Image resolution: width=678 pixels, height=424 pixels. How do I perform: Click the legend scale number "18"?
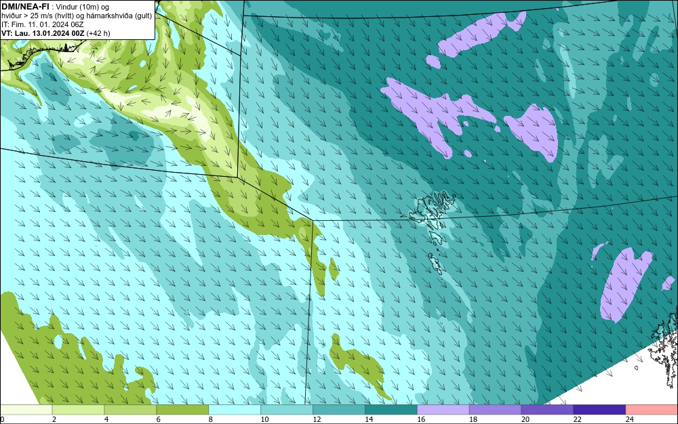[x=473, y=419]
